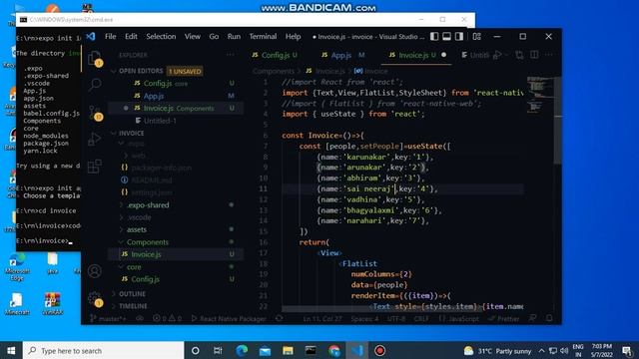
Task: Switch to the Untitled-1 editor tab
Action: click(475, 55)
